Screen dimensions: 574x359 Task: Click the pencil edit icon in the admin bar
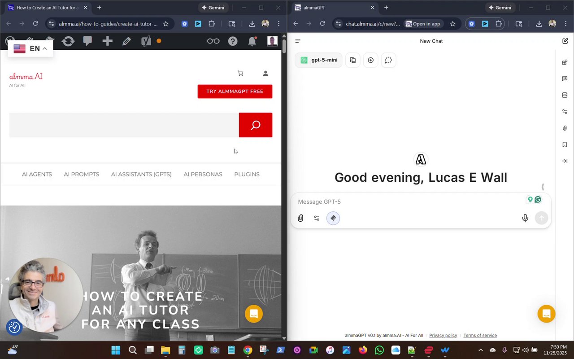[x=126, y=41]
